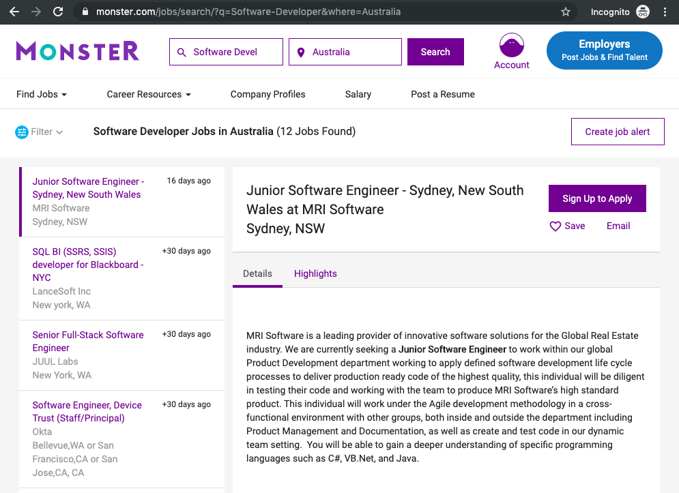Click the '16 days ago' posting date
Screen dimensions: 679x493
click(189, 181)
